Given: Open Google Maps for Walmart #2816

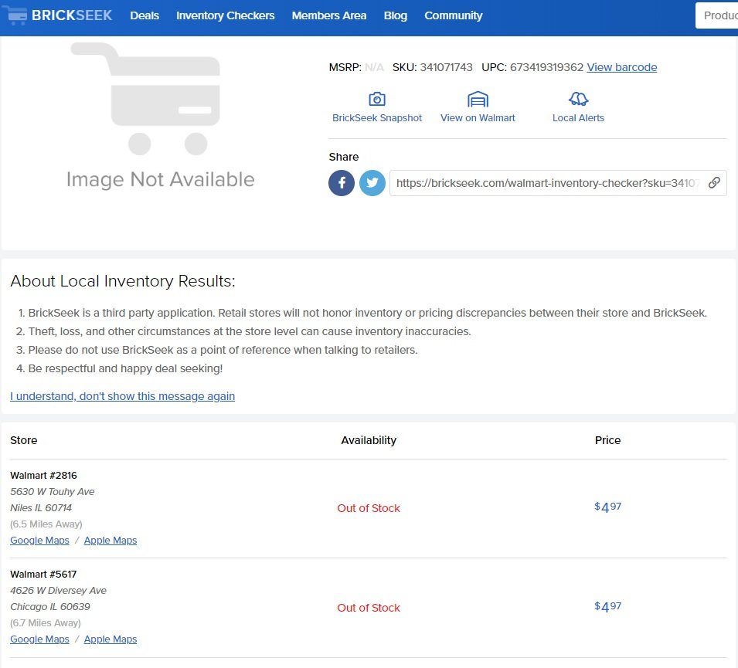Looking at the screenshot, I should 39,541.
